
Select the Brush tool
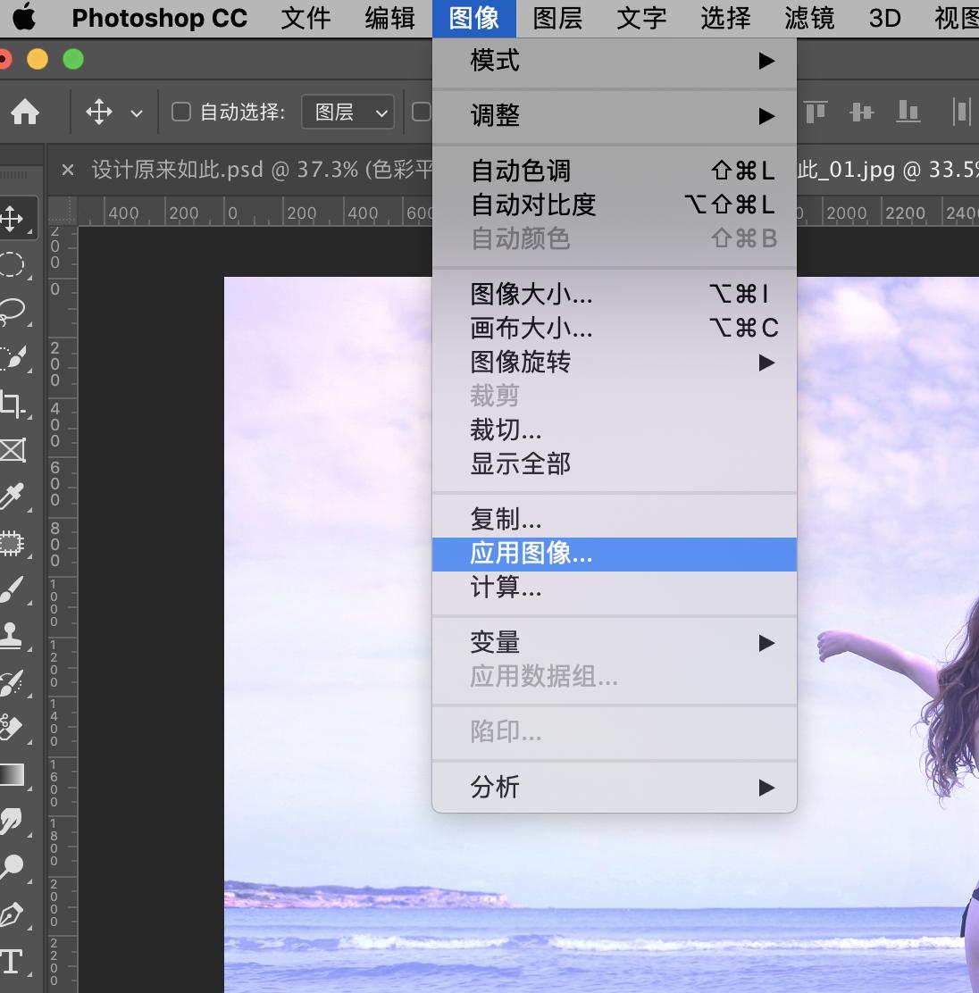[x=18, y=589]
